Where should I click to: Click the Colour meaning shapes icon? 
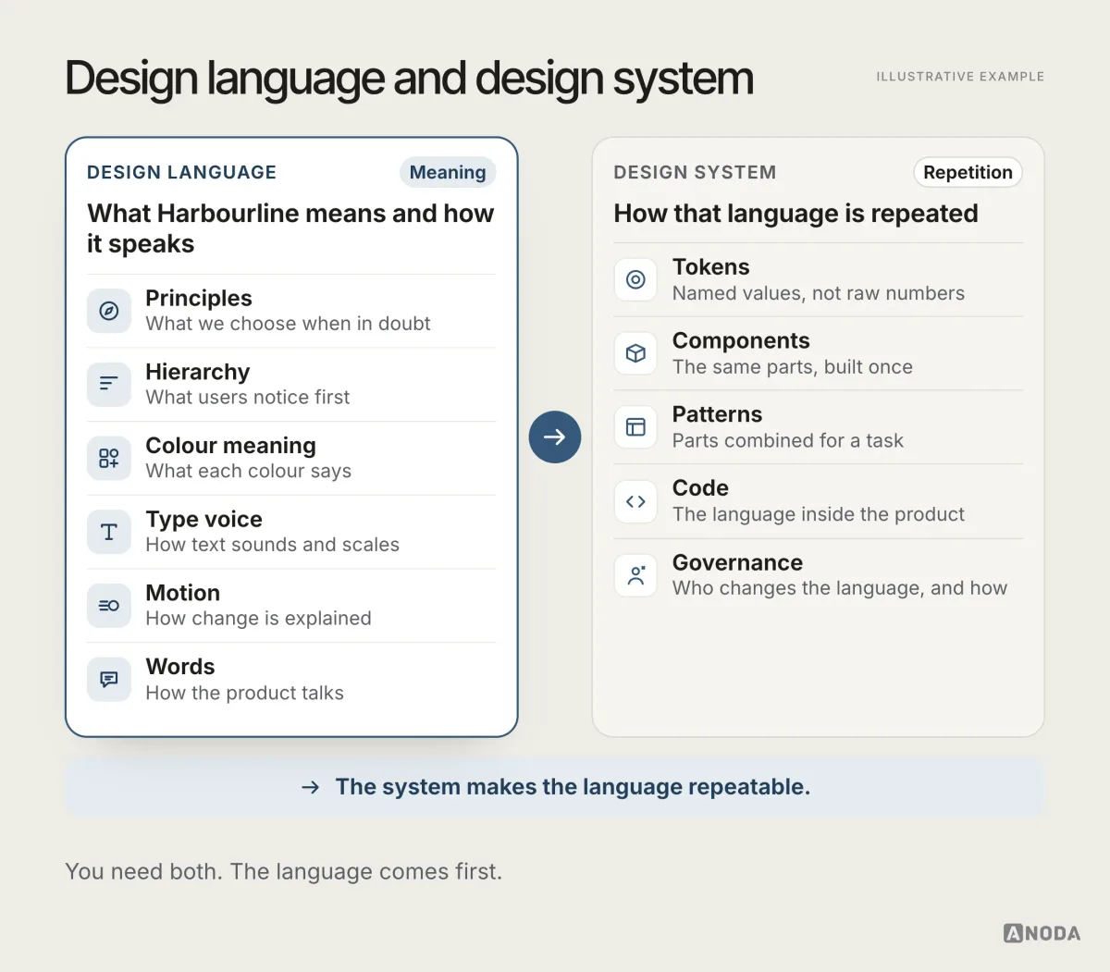109,458
